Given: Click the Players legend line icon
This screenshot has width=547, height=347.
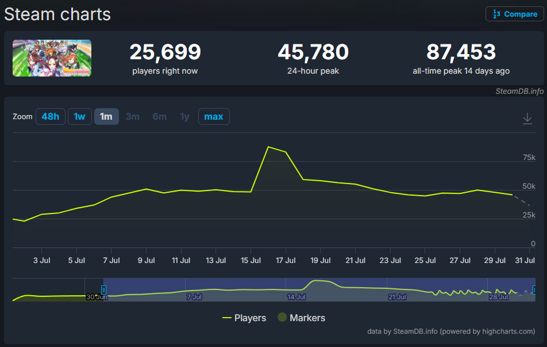Looking at the screenshot, I should [x=227, y=318].
